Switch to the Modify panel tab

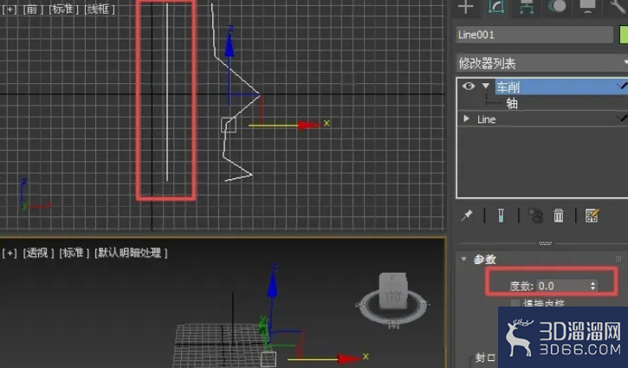coord(495,7)
